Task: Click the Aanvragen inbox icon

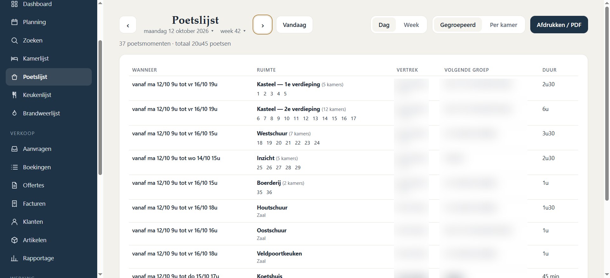Action: [x=14, y=149]
